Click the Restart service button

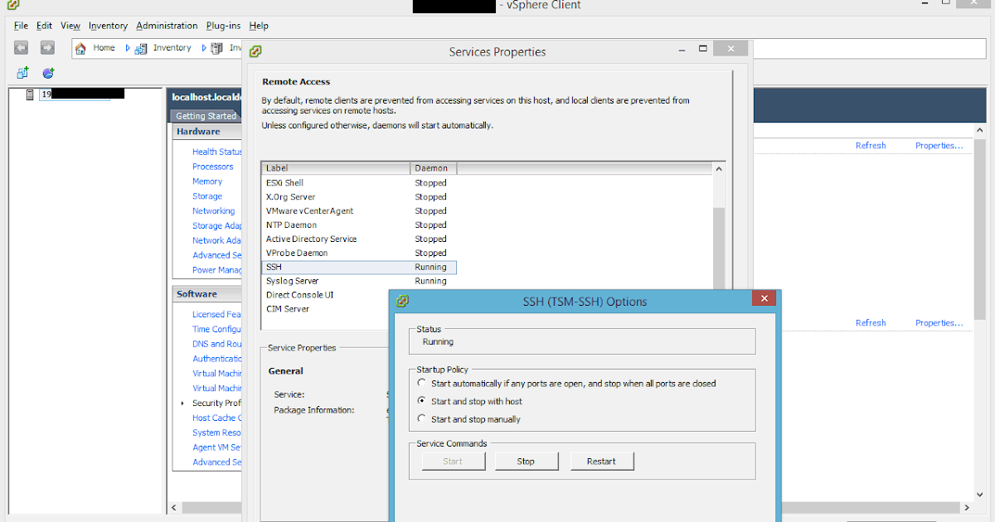602,461
